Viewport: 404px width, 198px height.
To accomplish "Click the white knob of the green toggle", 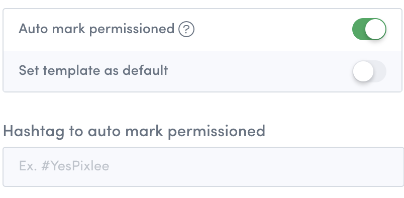I will pyautogui.click(x=375, y=29).
